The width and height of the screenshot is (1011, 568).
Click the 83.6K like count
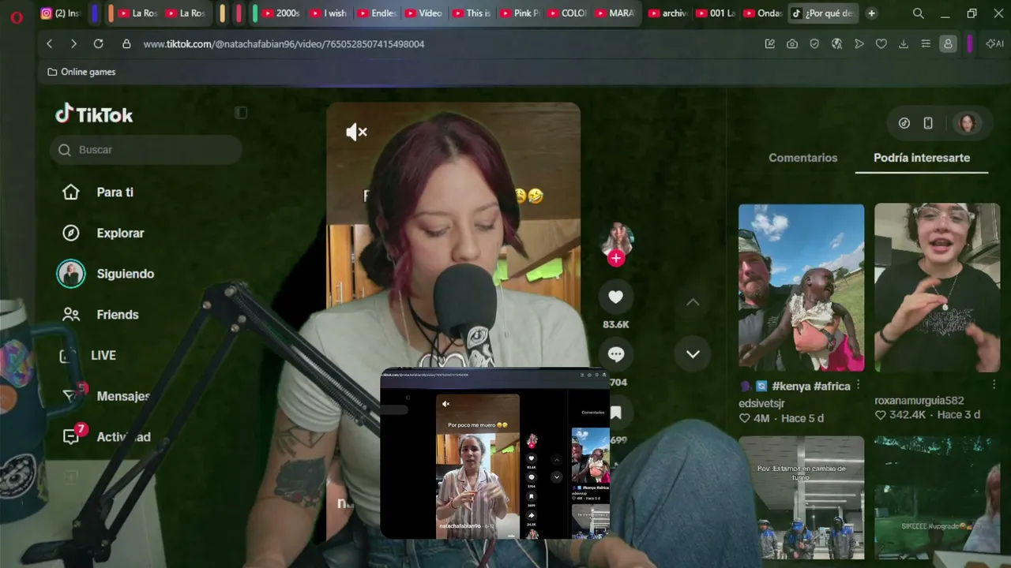click(616, 324)
